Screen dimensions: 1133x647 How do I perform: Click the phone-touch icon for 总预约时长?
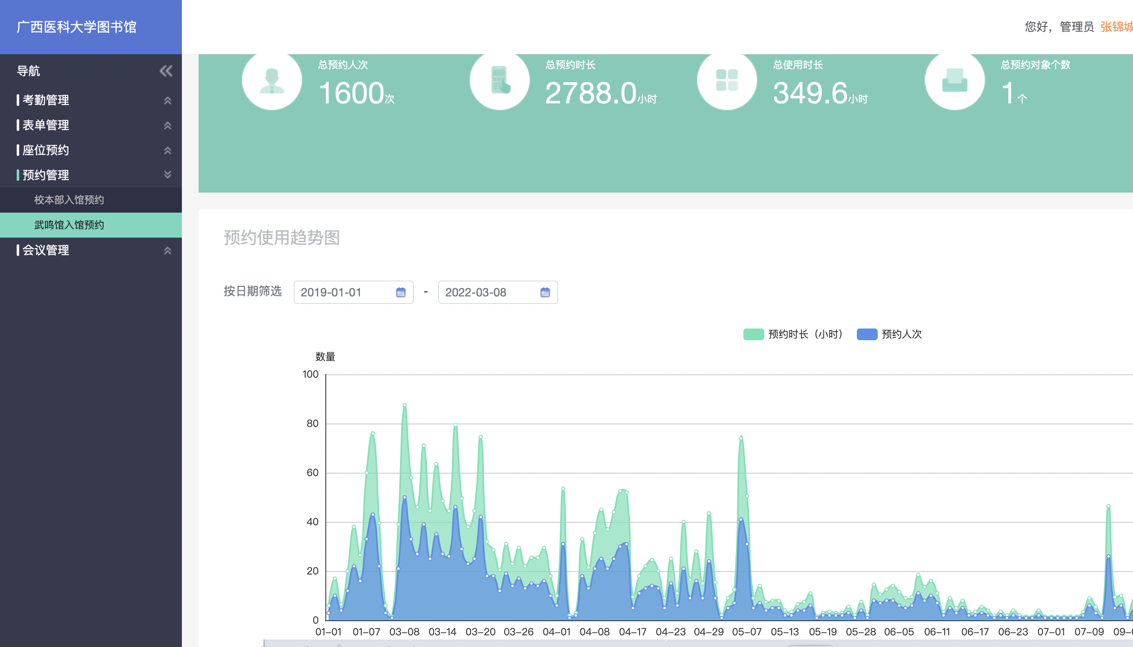500,81
